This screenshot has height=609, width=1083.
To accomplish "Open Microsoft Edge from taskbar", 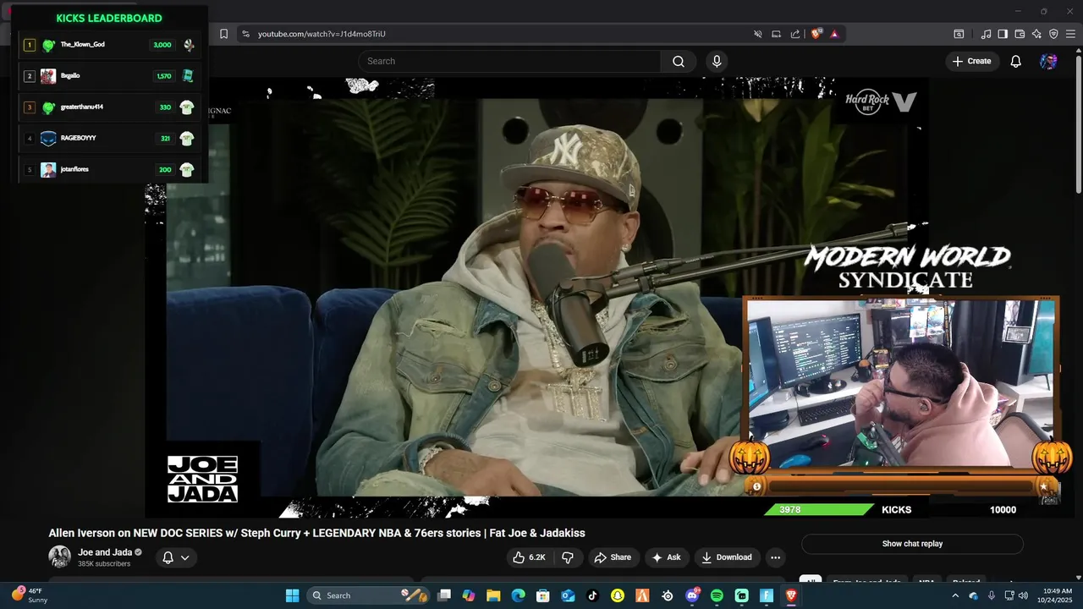I will coord(518,595).
